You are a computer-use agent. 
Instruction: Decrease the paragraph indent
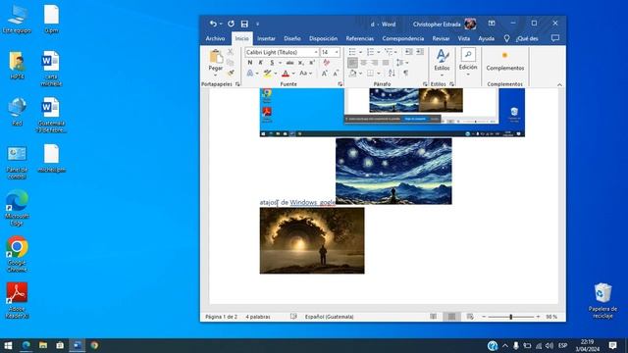click(408, 52)
